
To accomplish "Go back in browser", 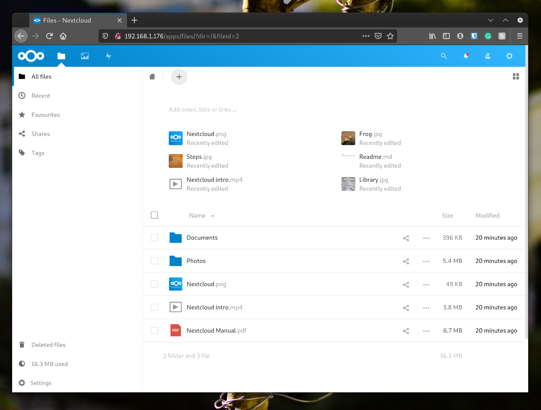I will [21, 36].
